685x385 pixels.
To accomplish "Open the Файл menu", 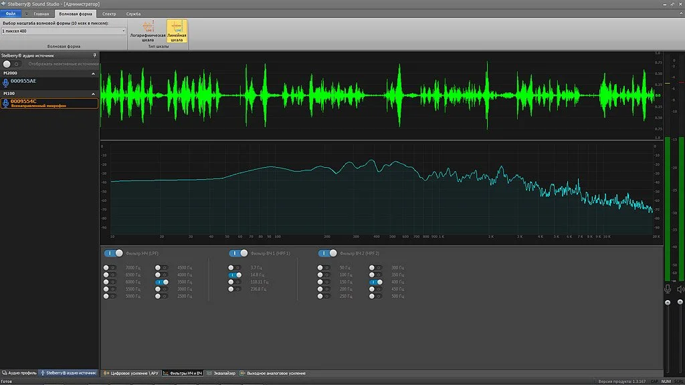I will point(11,14).
